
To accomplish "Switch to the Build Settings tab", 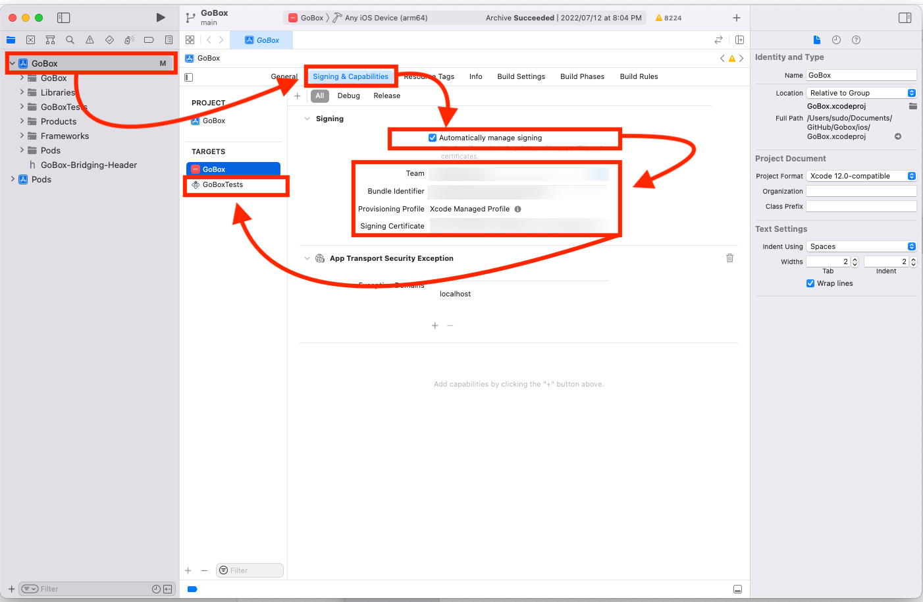I will click(521, 77).
